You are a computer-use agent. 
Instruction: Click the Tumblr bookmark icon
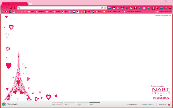pyautogui.click(x=10, y=12)
